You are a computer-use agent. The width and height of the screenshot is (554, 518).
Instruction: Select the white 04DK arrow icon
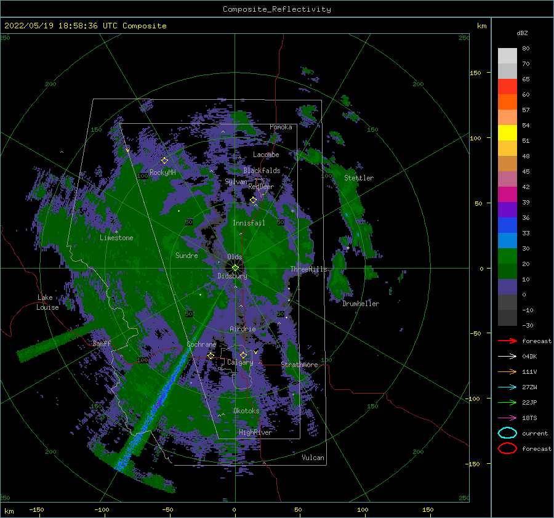(x=507, y=356)
